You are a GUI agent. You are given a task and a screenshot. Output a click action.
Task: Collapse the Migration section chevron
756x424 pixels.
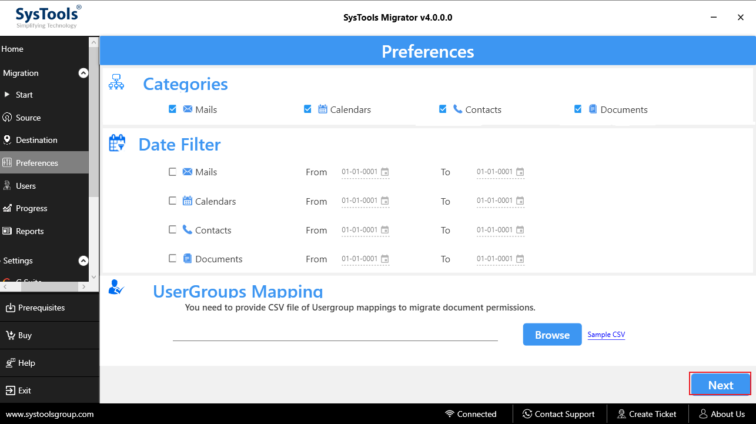[x=83, y=73]
